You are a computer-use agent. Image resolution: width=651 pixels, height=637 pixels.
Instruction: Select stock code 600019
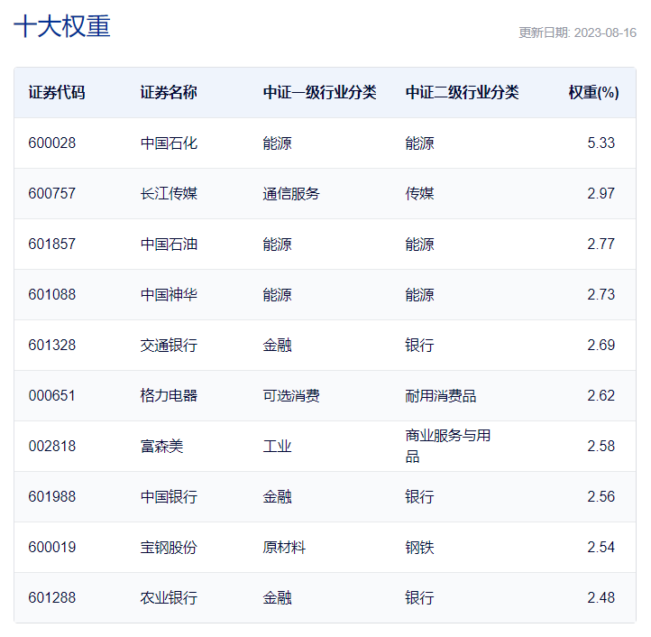point(52,548)
